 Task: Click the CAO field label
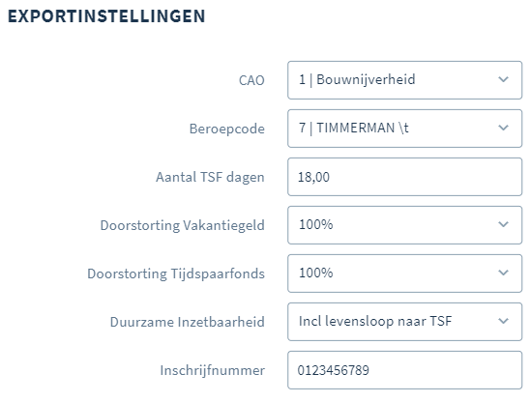(x=251, y=80)
